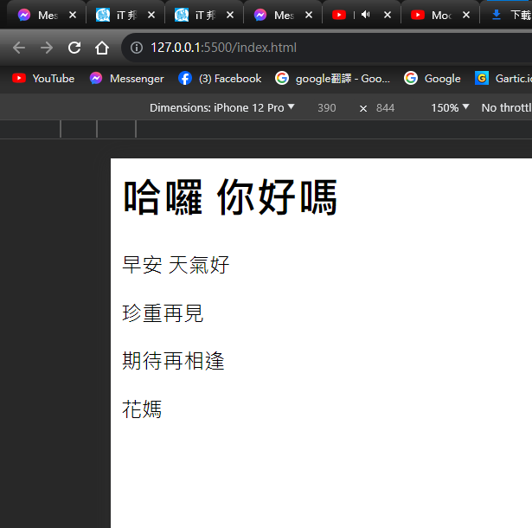Open the Google bookmark
The width and height of the screenshot is (532, 528).
pyautogui.click(x=433, y=79)
